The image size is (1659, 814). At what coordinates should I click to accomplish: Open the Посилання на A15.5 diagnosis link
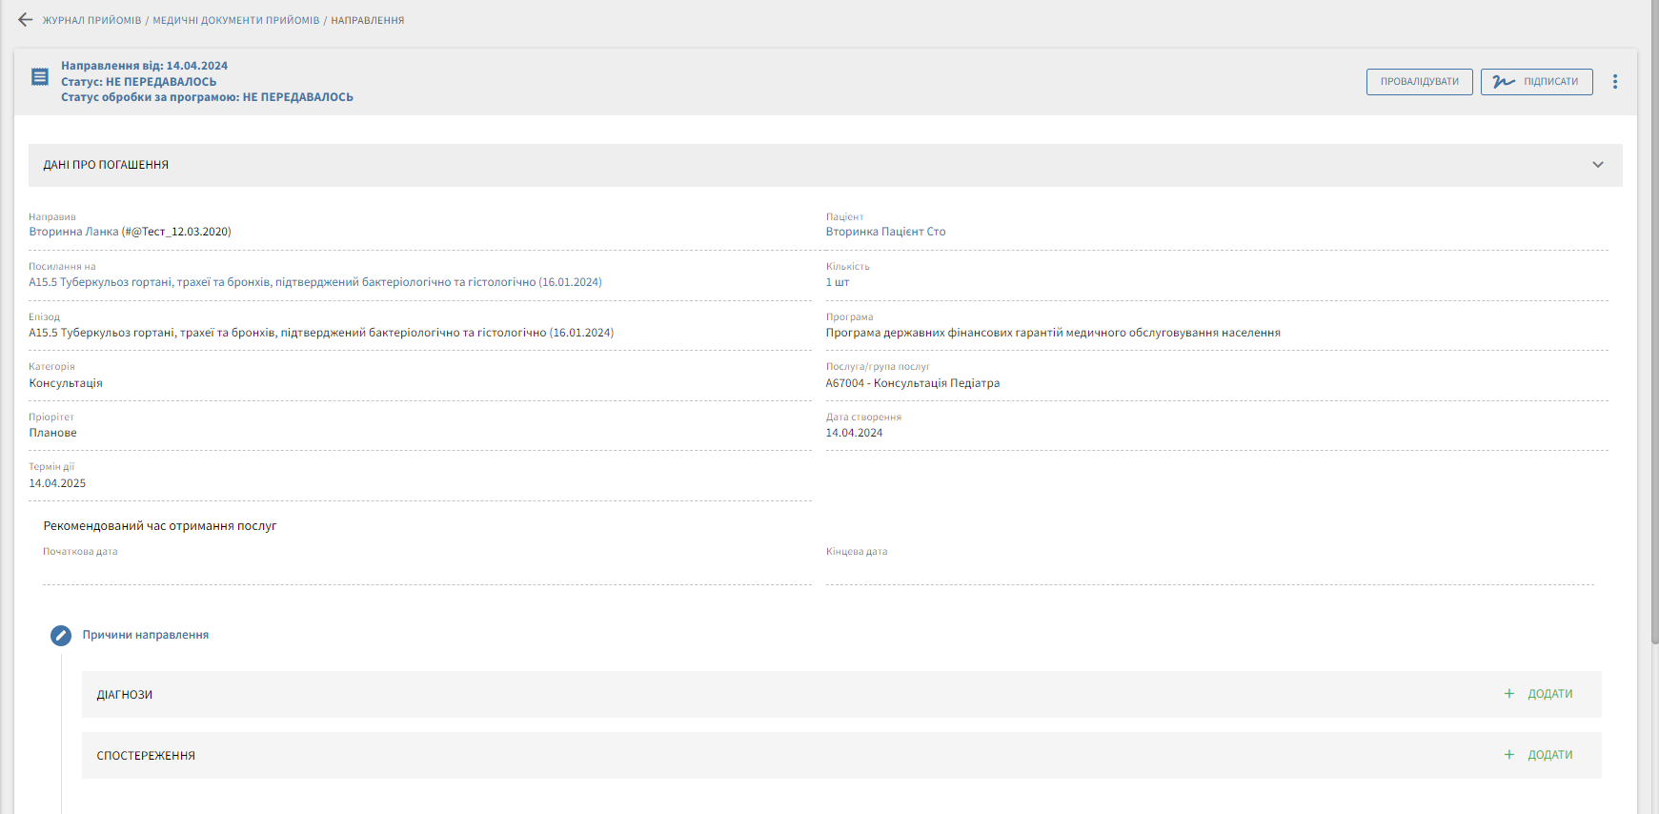point(315,282)
